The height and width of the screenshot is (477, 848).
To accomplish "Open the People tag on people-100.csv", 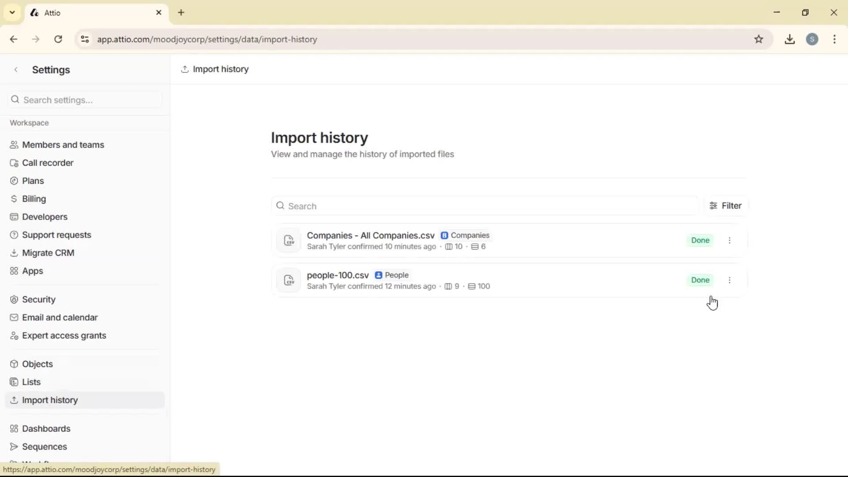I will click(391, 275).
